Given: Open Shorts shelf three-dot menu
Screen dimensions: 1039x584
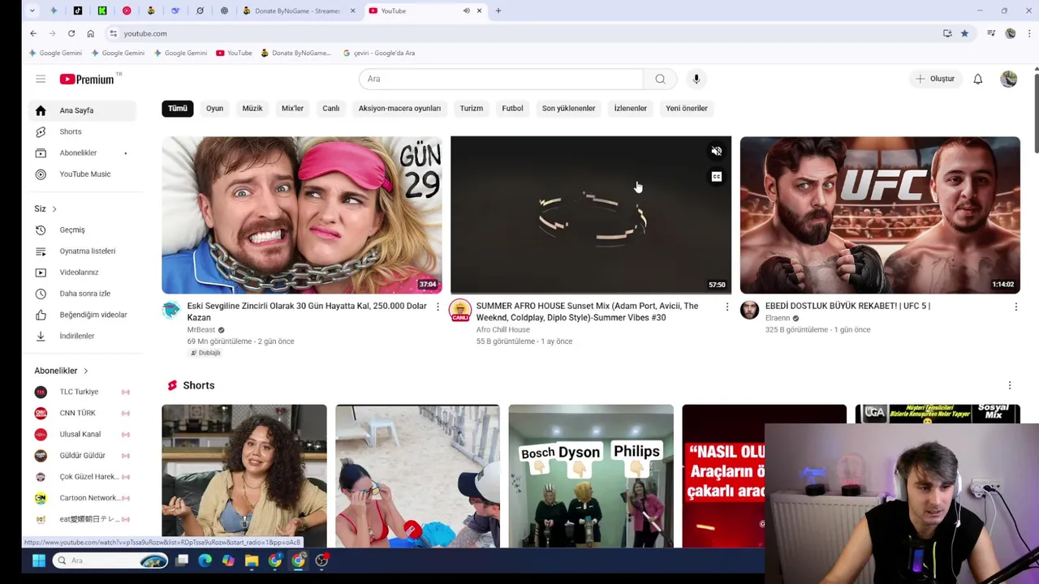Looking at the screenshot, I should point(1009,385).
